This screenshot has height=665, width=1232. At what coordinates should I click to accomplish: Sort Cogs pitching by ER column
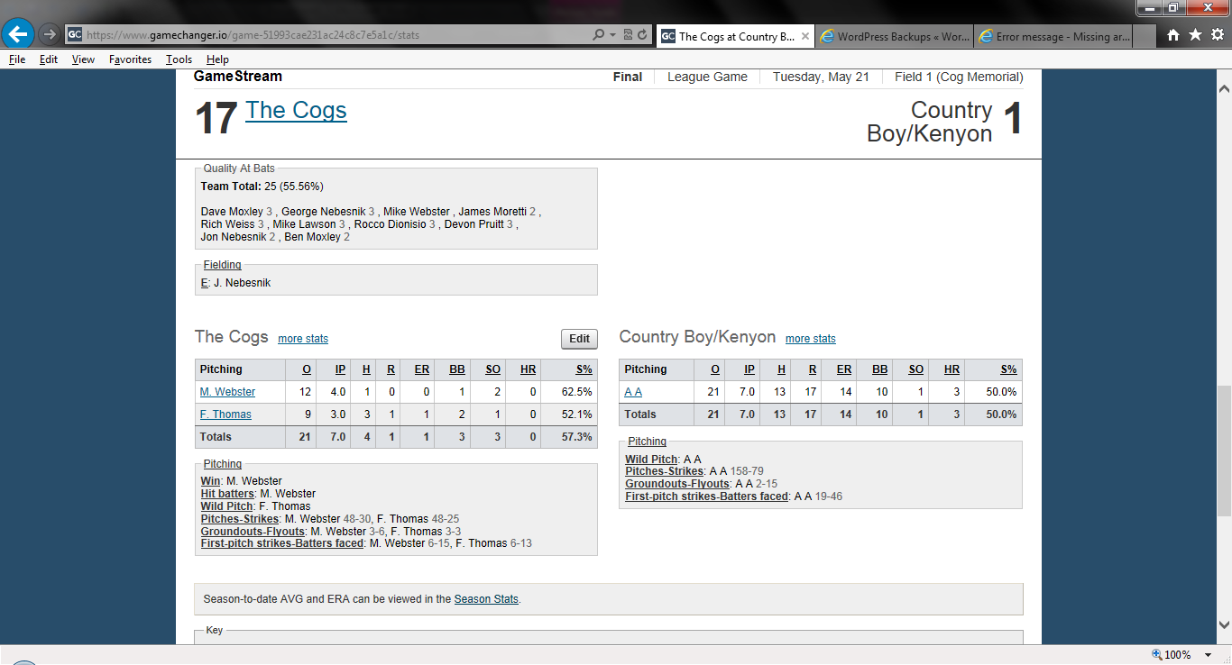[421, 369]
